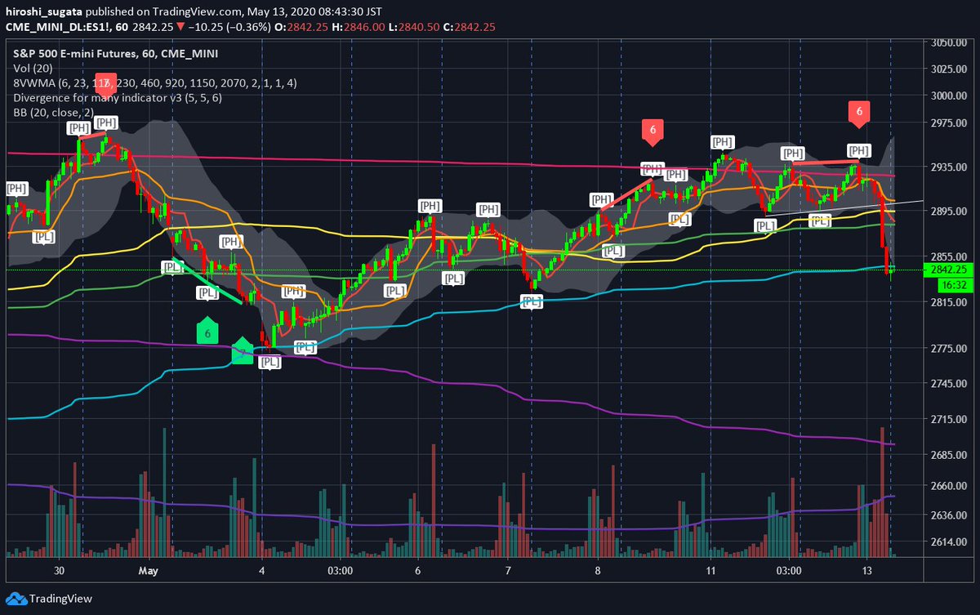The width and height of the screenshot is (980, 615).
Task: Click the 2685.00 price axis label
Action: click(948, 455)
